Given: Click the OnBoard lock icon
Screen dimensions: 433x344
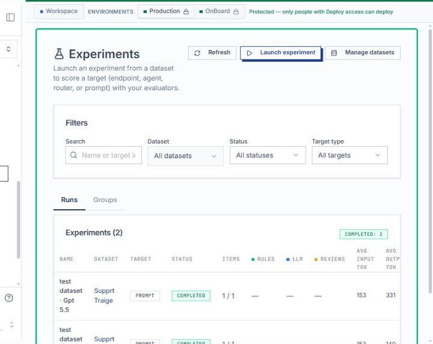Looking at the screenshot, I should pos(236,11).
